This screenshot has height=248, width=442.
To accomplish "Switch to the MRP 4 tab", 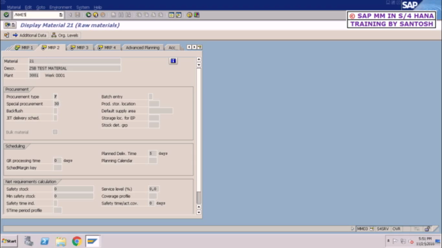I will (107, 48).
